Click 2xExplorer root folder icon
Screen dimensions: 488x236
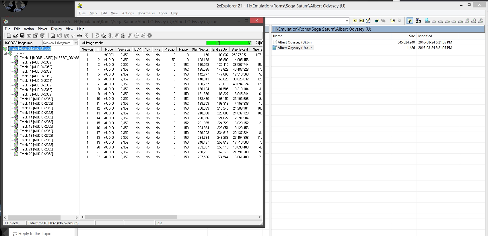coord(361,21)
